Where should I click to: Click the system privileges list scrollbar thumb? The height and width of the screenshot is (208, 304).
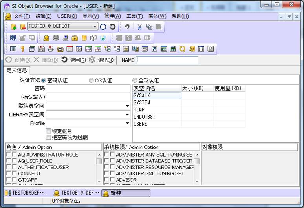tap(197, 161)
